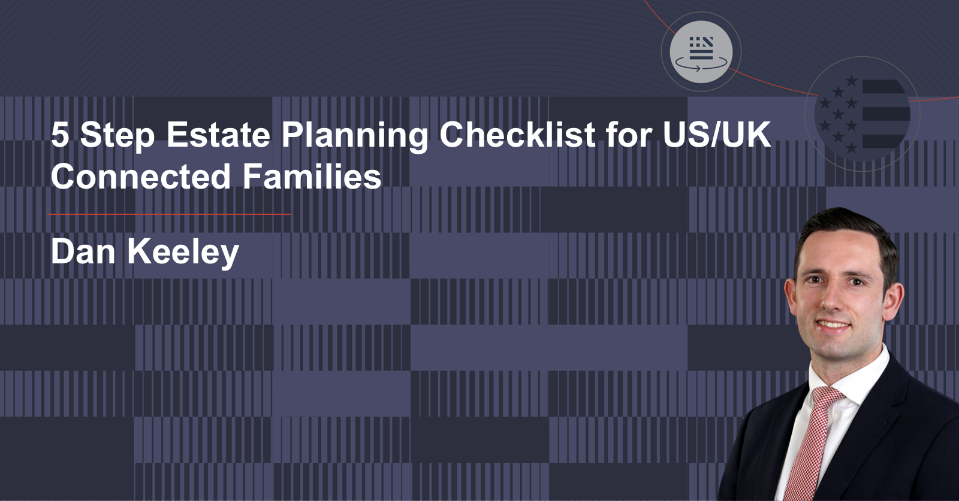Click the rotating arrow under the small flag

click(701, 64)
